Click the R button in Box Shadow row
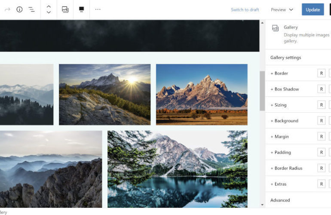Image resolution: width=331 pixels, height=215 pixels. 321,89
